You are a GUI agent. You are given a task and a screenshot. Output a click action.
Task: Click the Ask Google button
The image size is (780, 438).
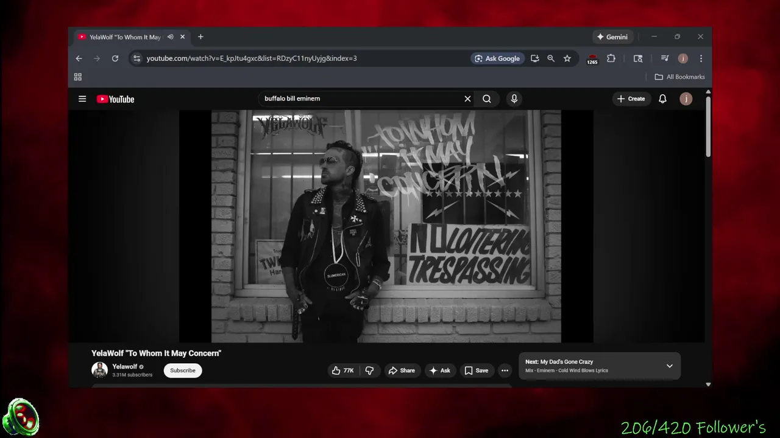click(497, 58)
